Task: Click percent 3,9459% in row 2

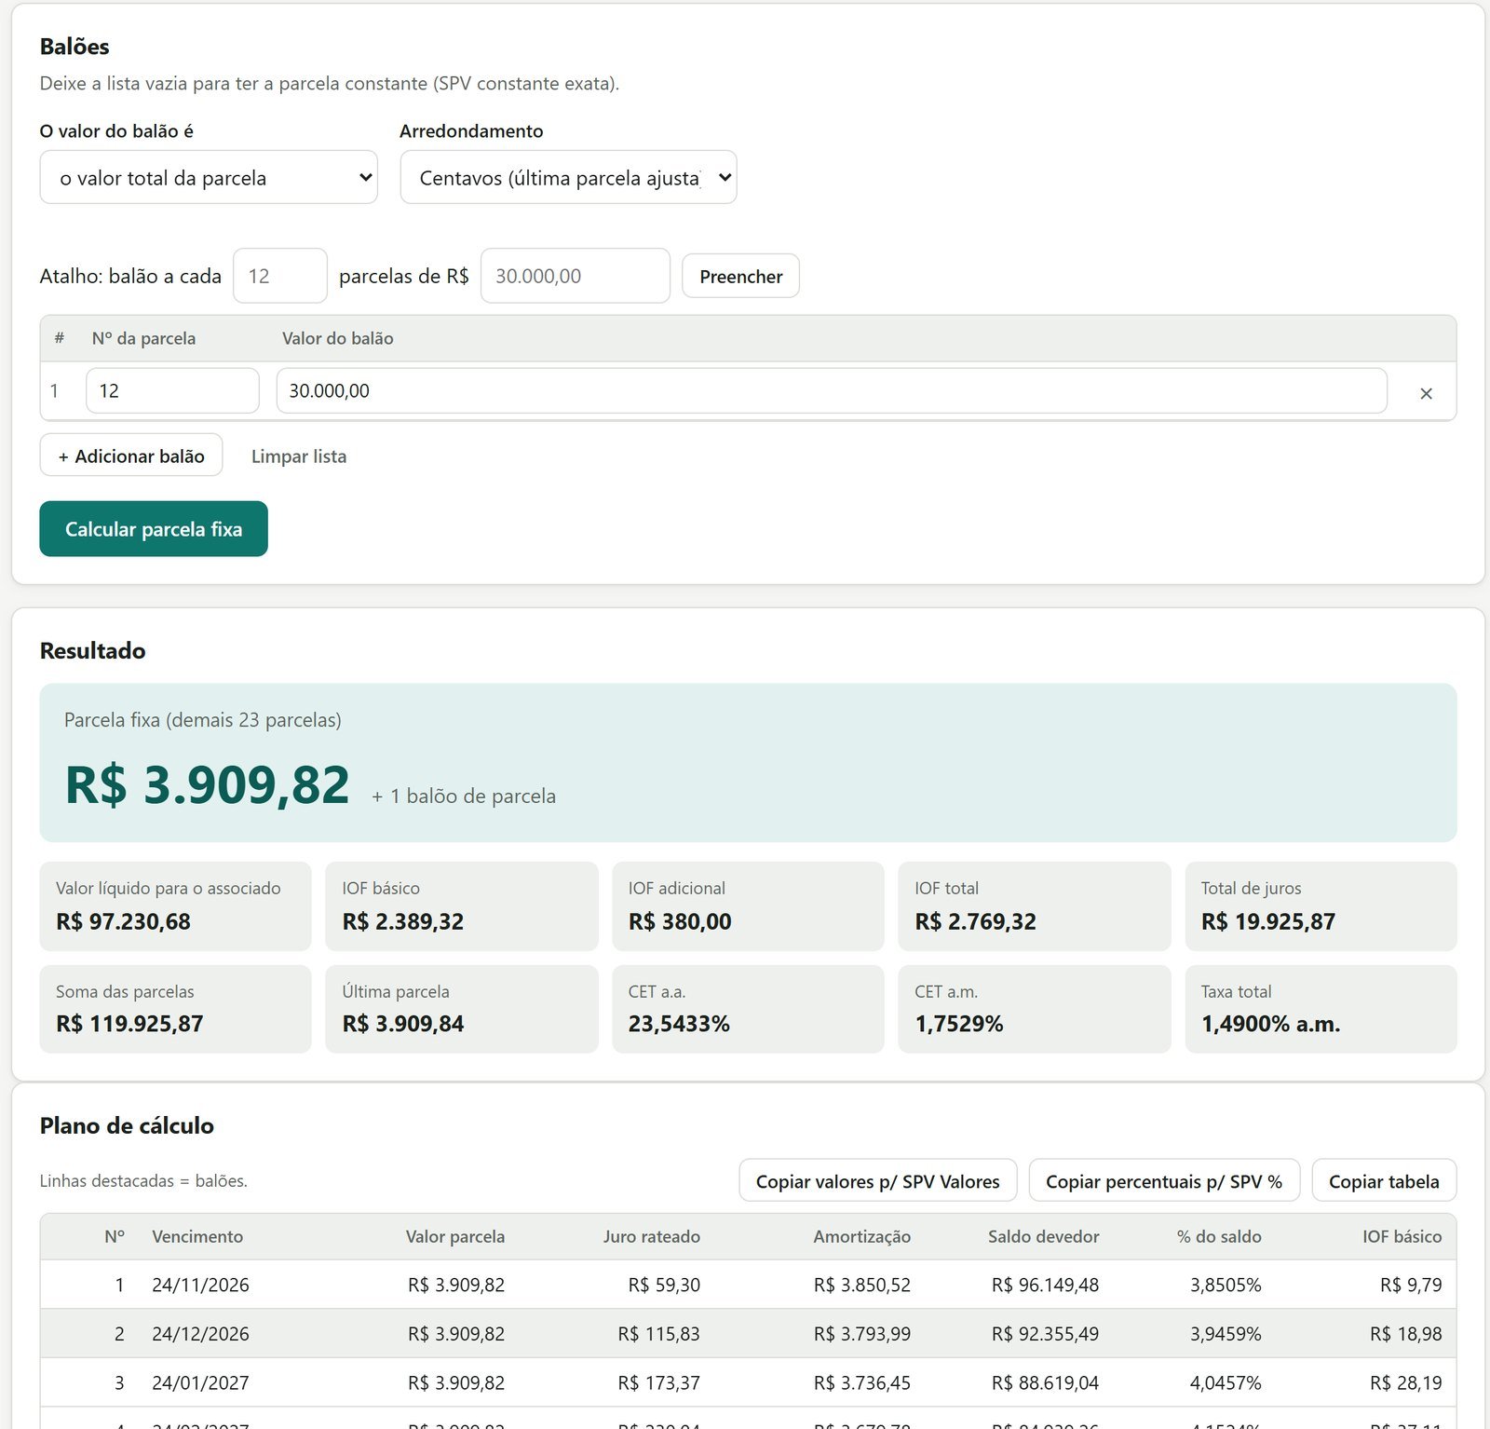Action: click(1226, 1333)
